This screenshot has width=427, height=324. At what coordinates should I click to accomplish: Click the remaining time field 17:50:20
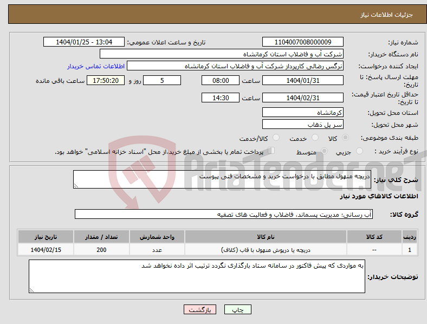106,81
